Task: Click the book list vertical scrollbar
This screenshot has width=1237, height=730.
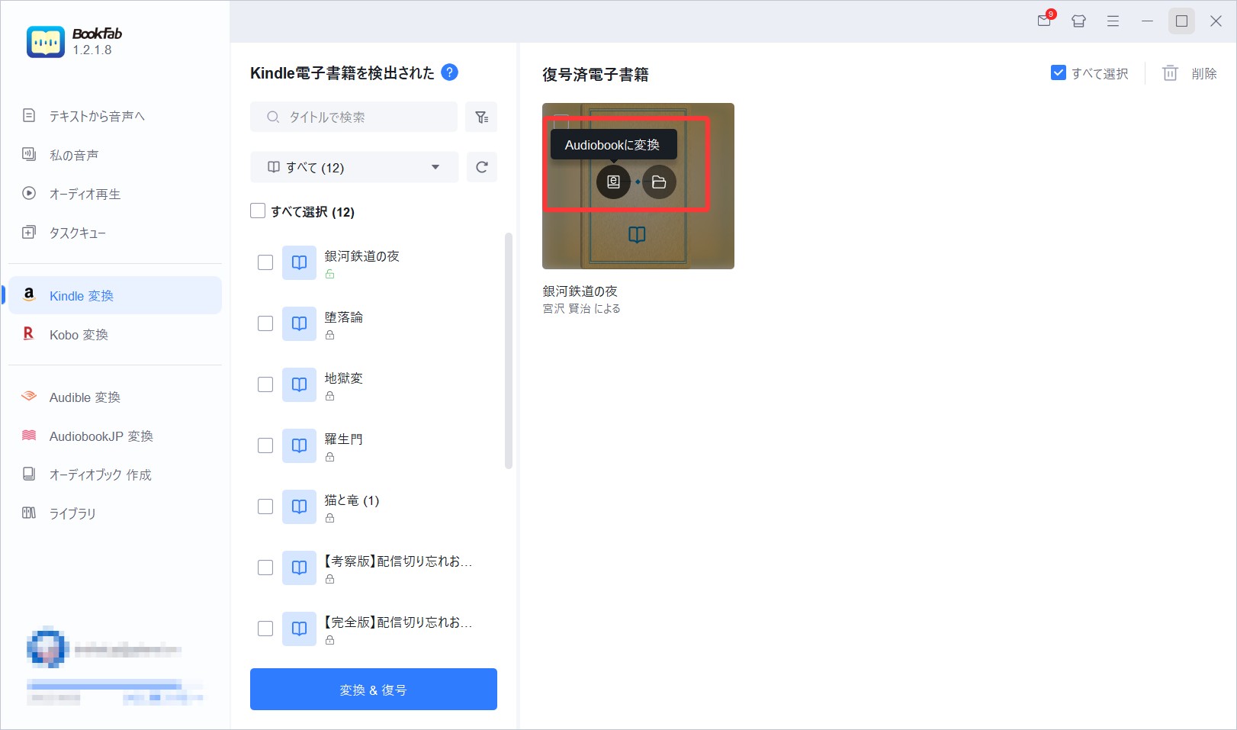Action: pos(509,351)
